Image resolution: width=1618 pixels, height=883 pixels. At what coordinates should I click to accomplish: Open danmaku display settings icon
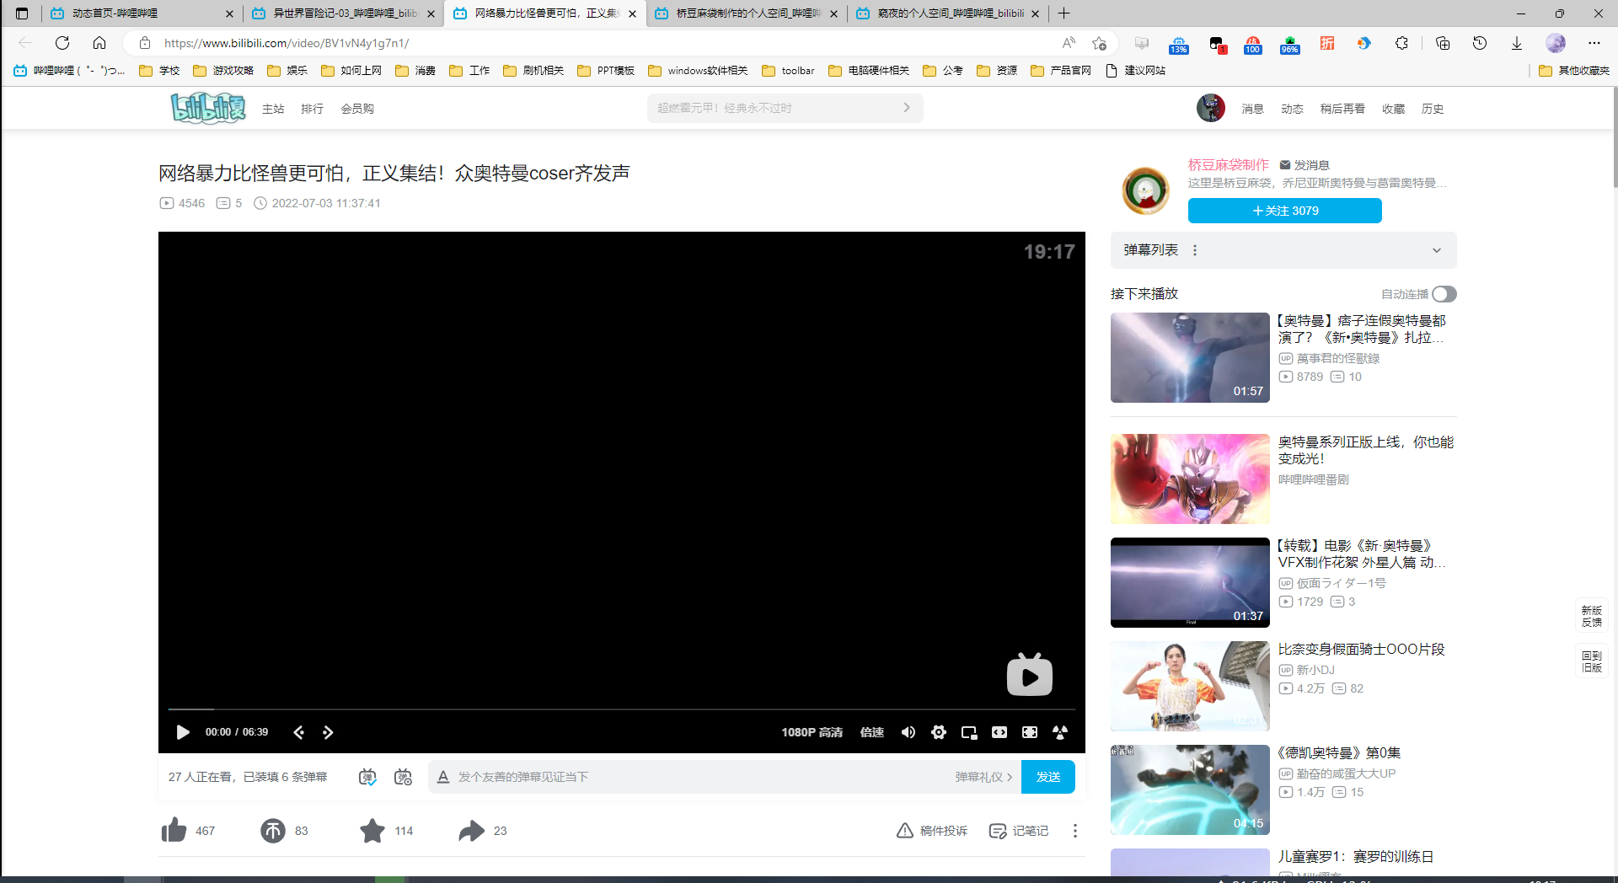(403, 777)
